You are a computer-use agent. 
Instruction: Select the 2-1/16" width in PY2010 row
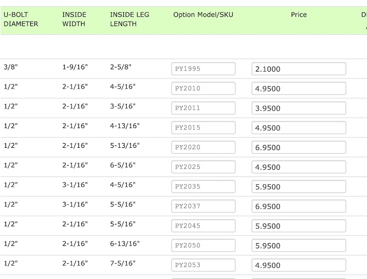pyautogui.click(x=75, y=87)
